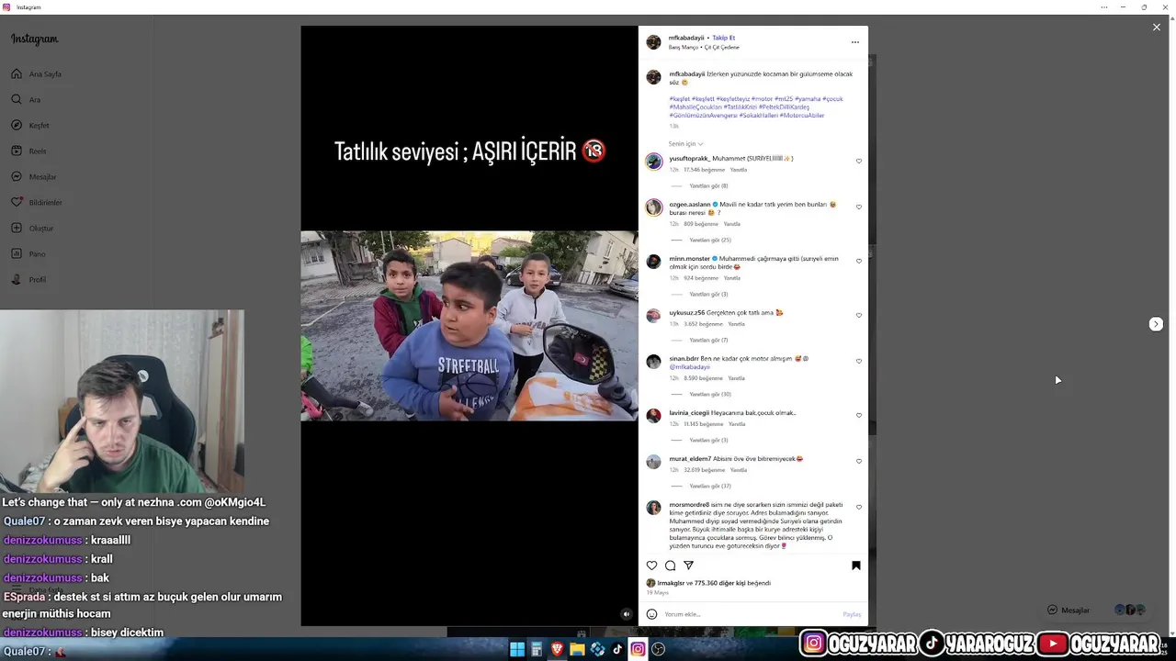Open emoji picker in comment box
Image resolution: width=1176 pixels, height=661 pixels.
pos(652,614)
